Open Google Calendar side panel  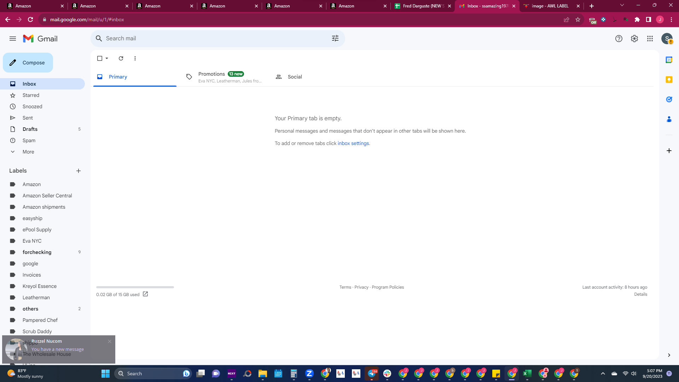click(x=669, y=60)
